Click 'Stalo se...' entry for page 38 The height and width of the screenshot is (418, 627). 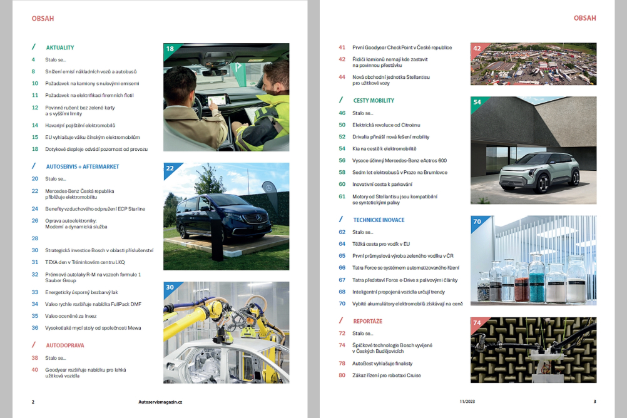56,358
